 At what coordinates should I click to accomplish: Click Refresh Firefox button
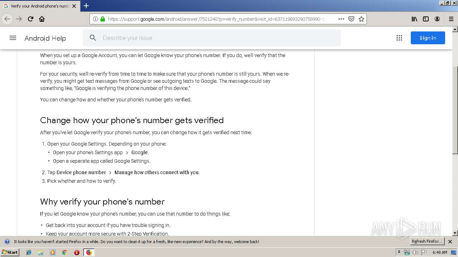(427, 242)
